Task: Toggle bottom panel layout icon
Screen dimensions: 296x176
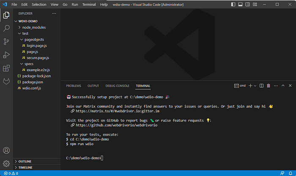Action: point(240,4)
